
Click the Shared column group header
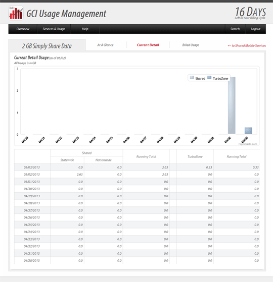86,153
